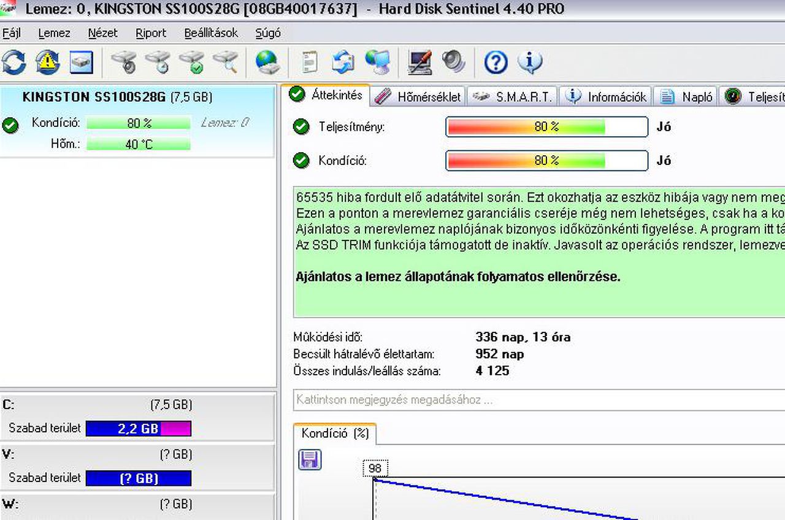Click the monitor with screwdriver configuration icon
785x520 pixels.
420,63
